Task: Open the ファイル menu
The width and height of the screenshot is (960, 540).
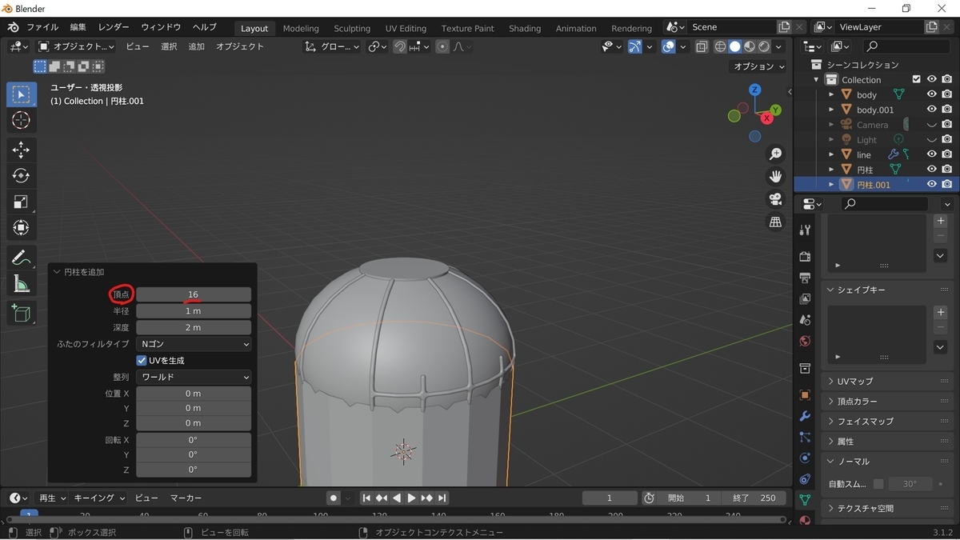Action: [42, 27]
